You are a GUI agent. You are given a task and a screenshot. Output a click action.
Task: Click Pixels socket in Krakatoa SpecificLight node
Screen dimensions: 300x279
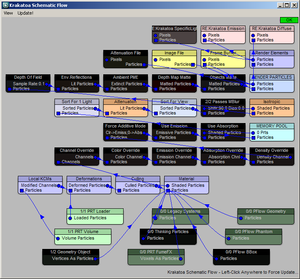(156, 35)
